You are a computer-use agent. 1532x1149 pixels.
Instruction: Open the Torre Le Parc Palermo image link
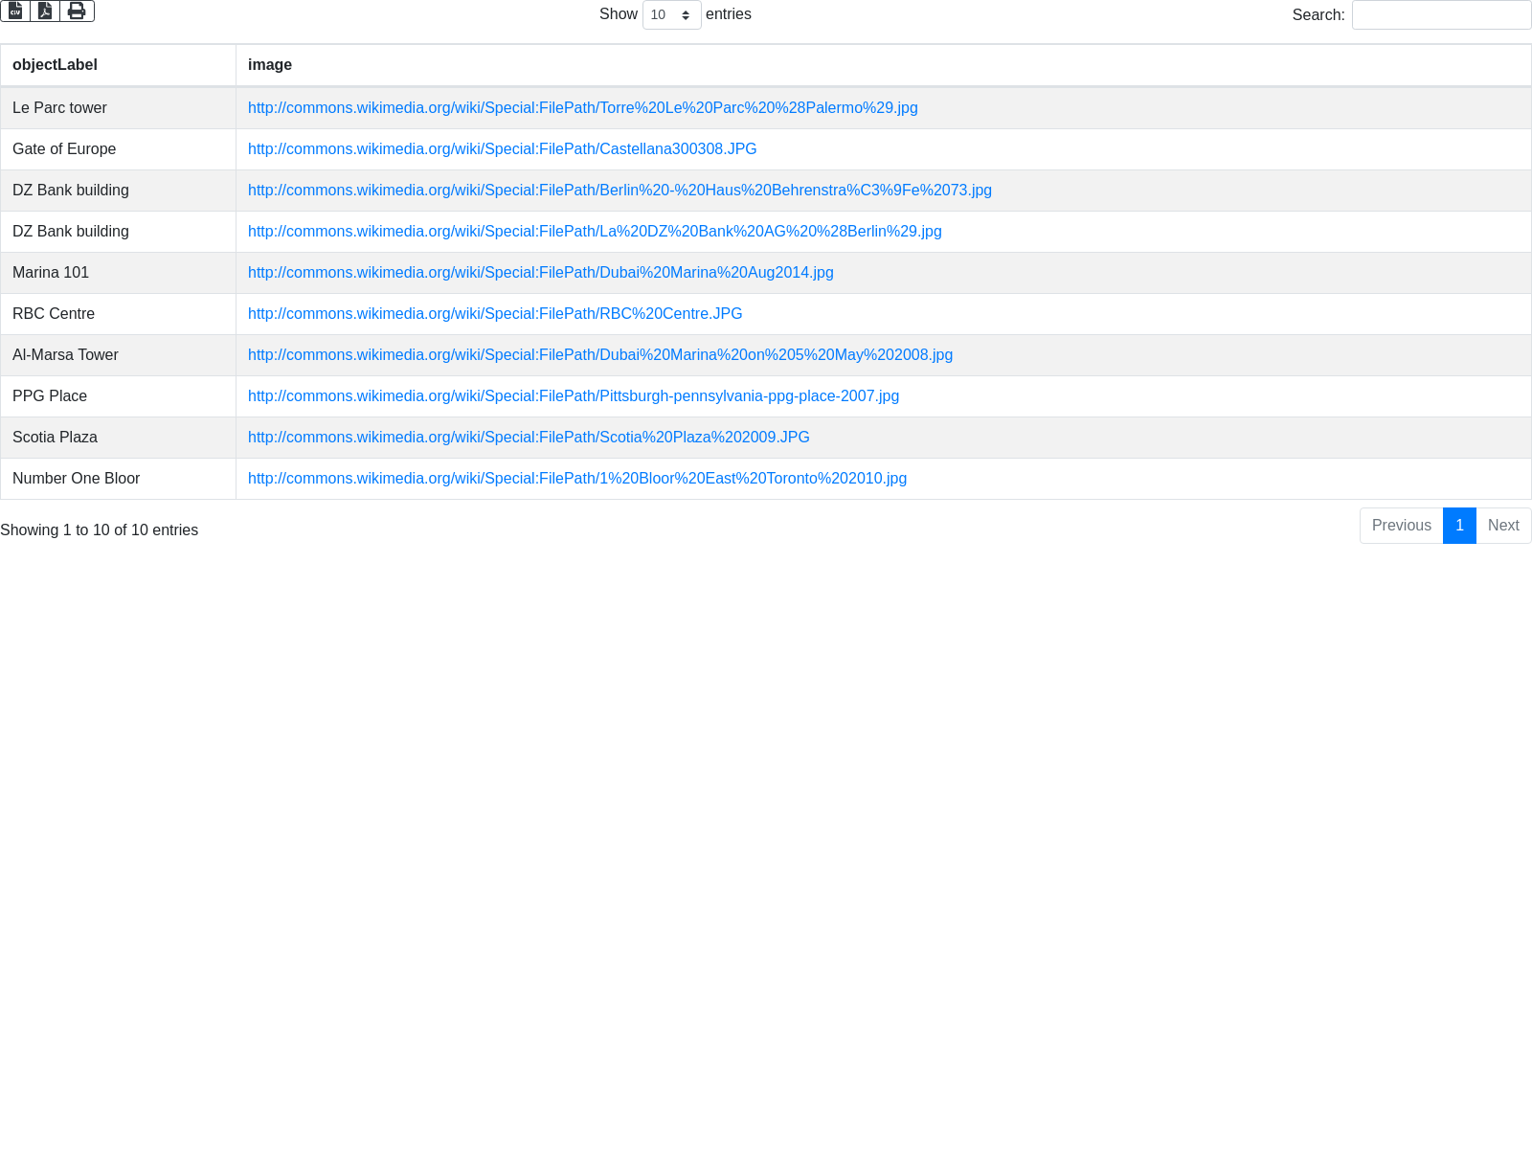click(582, 108)
